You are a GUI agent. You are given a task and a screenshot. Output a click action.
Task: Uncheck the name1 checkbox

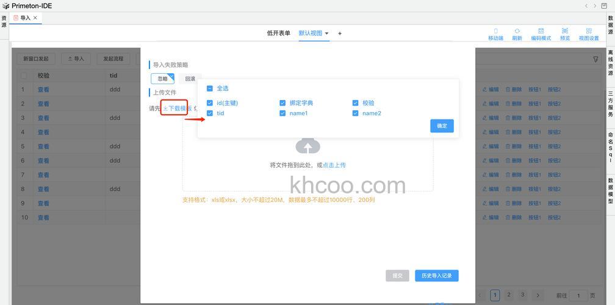(282, 113)
